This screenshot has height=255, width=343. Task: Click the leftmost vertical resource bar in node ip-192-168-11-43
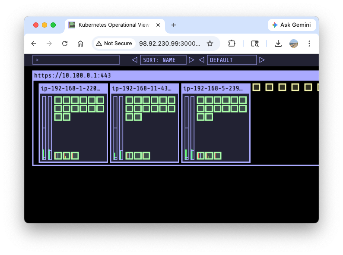115,128
